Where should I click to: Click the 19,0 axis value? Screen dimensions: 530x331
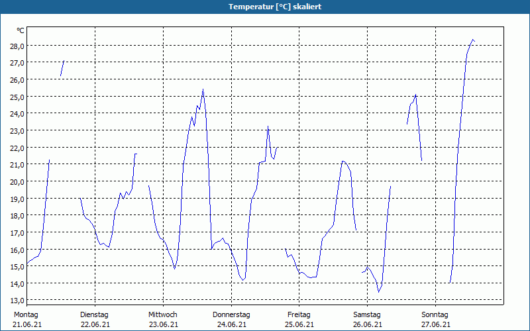(17, 199)
